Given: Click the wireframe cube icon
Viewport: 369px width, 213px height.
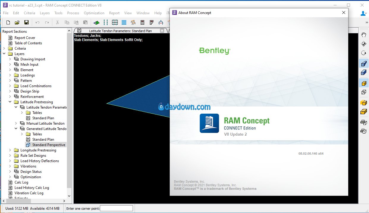Looking at the screenshot, I should (363, 92).
